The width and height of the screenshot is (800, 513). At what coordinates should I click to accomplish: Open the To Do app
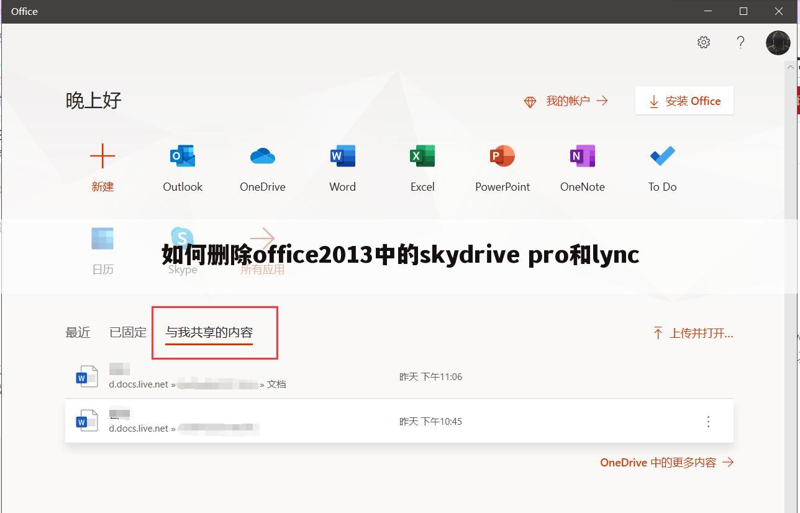(x=661, y=156)
